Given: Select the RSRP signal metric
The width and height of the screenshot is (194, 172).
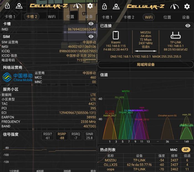Looking at the screenshot, I should 62,136.
